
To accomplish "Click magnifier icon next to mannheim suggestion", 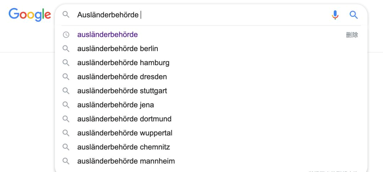I will 66,161.
